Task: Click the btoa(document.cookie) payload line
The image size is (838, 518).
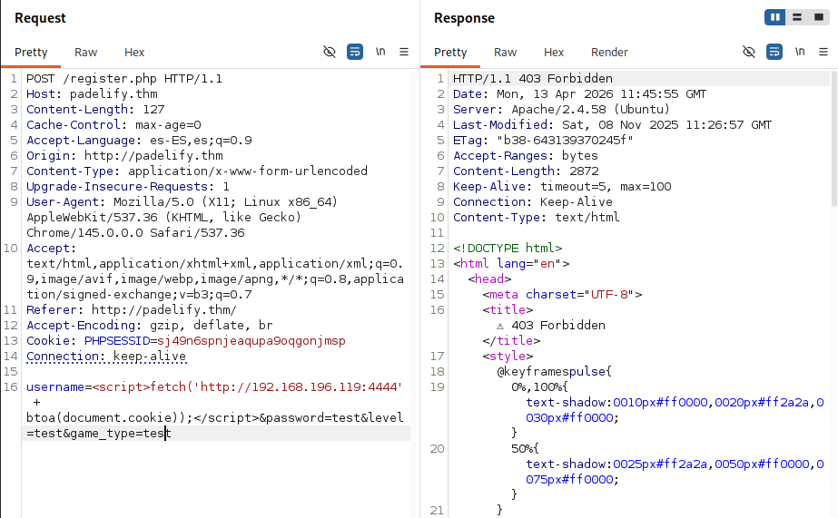Action: tap(215, 418)
